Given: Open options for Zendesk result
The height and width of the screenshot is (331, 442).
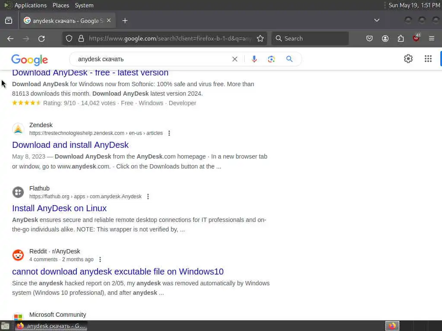Looking at the screenshot, I should click(169, 133).
